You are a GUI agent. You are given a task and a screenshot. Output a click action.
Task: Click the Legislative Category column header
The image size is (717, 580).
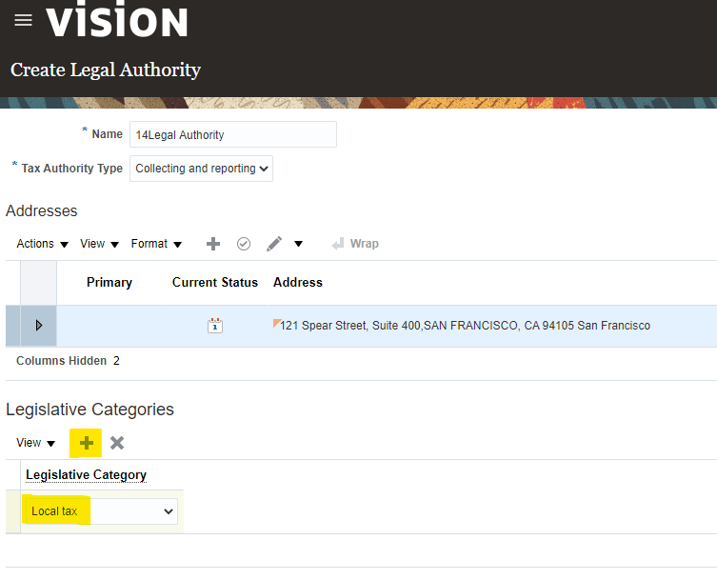pyautogui.click(x=86, y=475)
